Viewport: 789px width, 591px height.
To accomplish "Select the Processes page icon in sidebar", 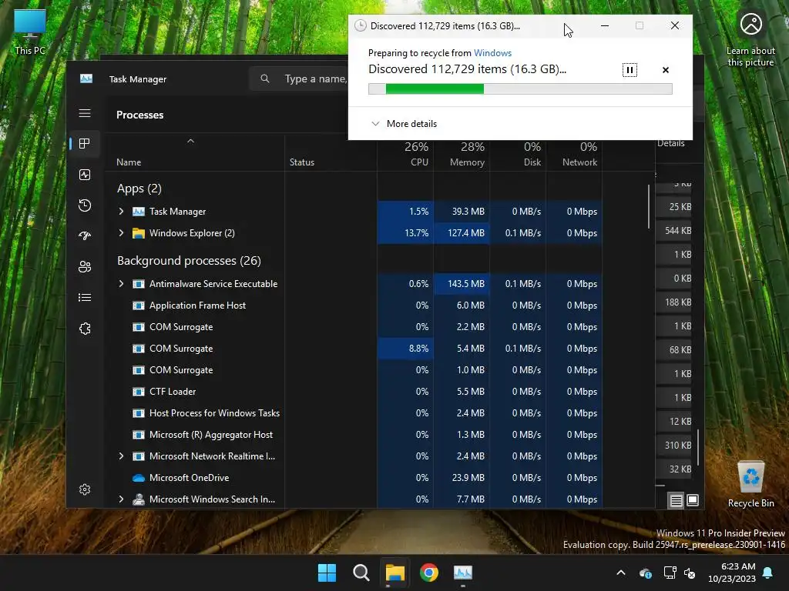I will click(85, 144).
